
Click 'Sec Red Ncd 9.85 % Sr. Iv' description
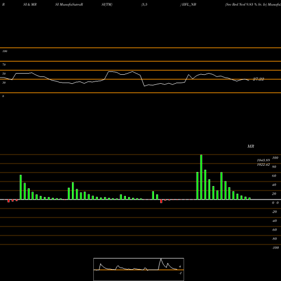coord(246,4)
